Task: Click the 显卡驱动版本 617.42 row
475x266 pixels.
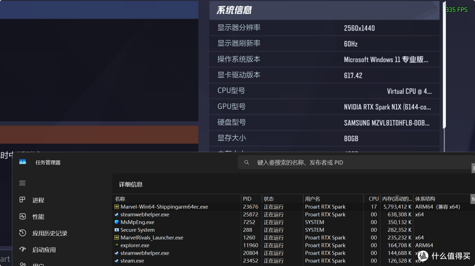Action: (x=324, y=75)
